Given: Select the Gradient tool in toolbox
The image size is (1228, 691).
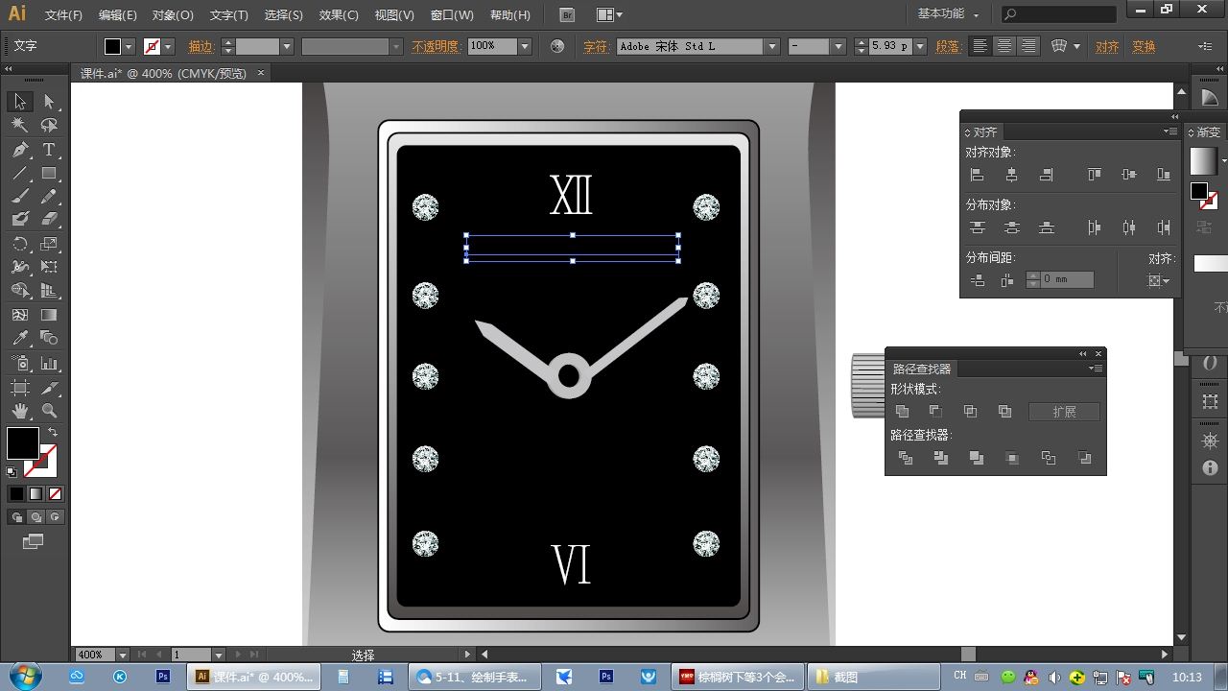Looking at the screenshot, I should pyautogui.click(x=49, y=315).
